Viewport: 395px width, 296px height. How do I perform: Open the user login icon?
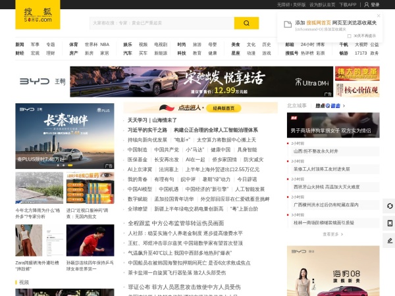tap(367, 5)
